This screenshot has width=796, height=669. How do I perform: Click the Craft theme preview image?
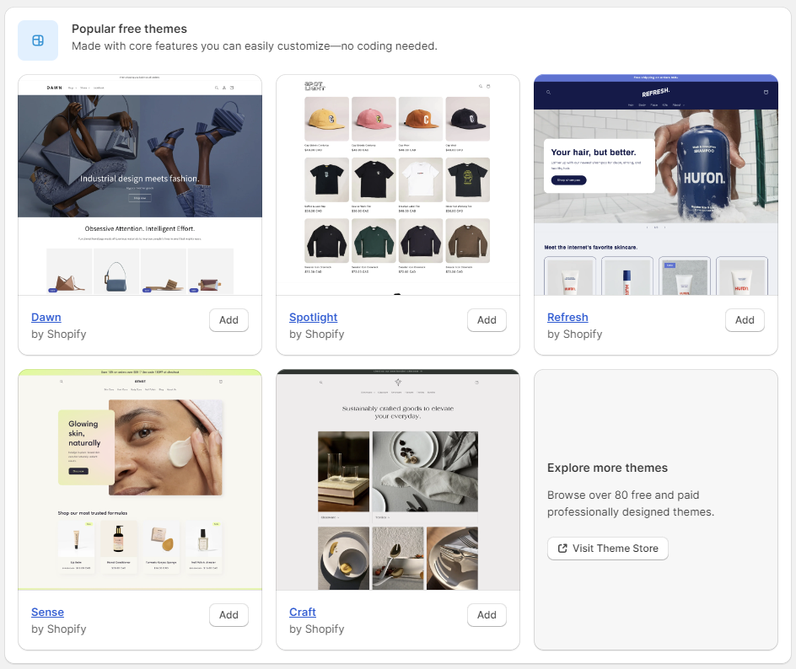pos(397,479)
